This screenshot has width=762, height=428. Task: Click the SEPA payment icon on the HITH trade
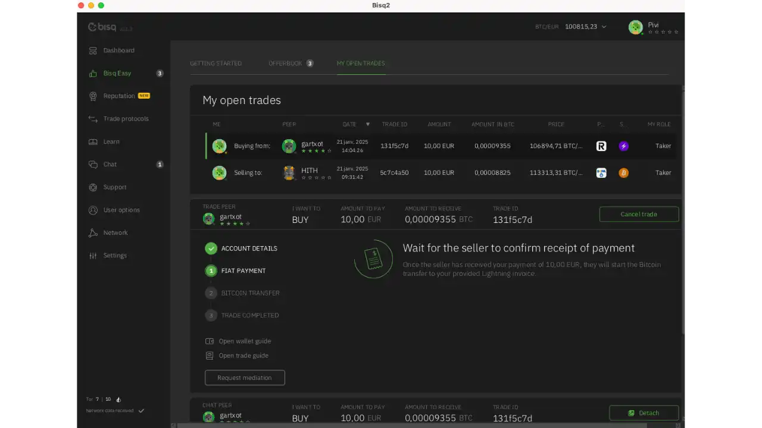tap(601, 172)
